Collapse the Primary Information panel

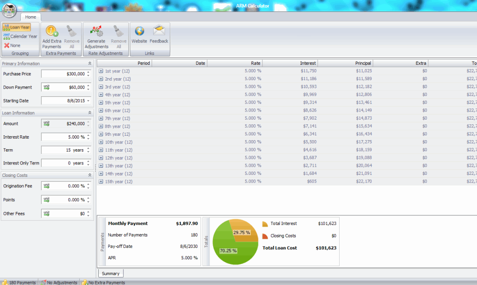point(90,63)
